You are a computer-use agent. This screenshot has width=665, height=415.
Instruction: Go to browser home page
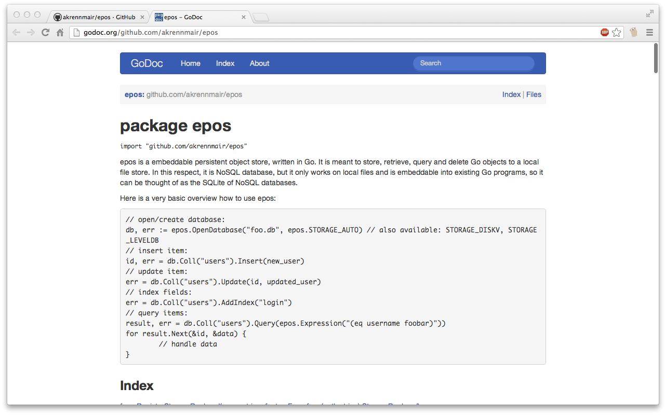[60, 33]
